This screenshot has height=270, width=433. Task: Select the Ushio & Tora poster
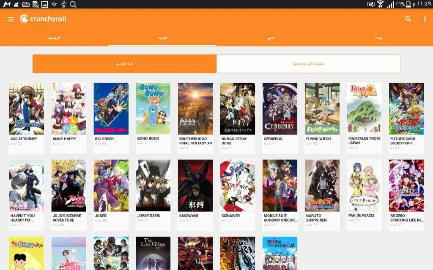pos(238,253)
